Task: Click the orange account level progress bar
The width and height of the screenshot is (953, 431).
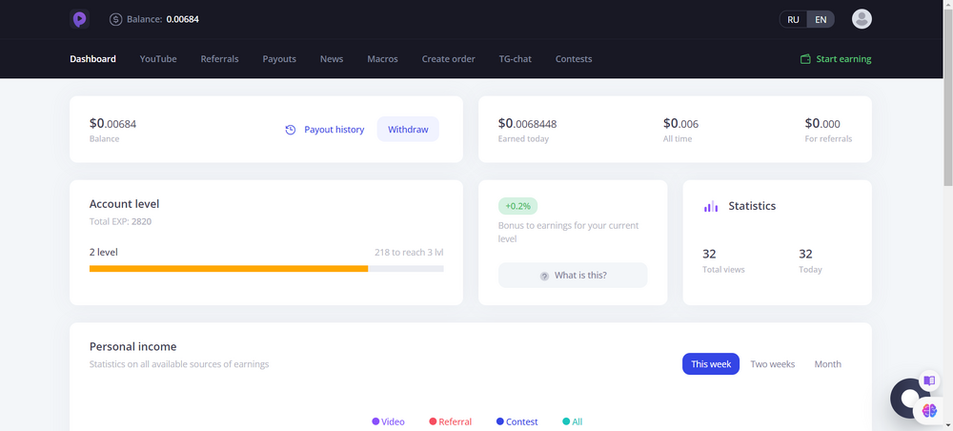Action: pyautogui.click(x=229, y=269)
